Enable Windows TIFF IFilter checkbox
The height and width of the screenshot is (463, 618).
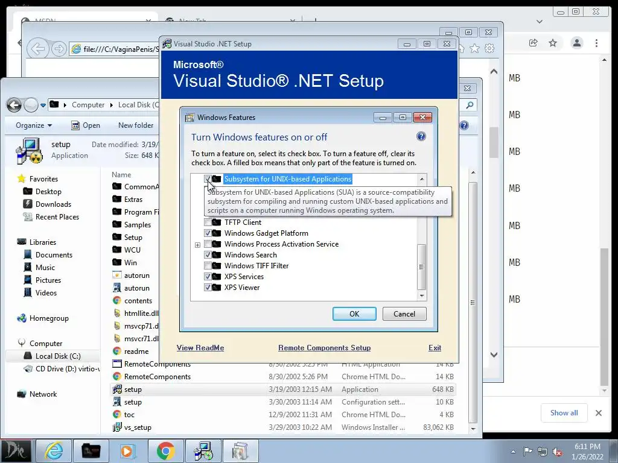point(208,266)
